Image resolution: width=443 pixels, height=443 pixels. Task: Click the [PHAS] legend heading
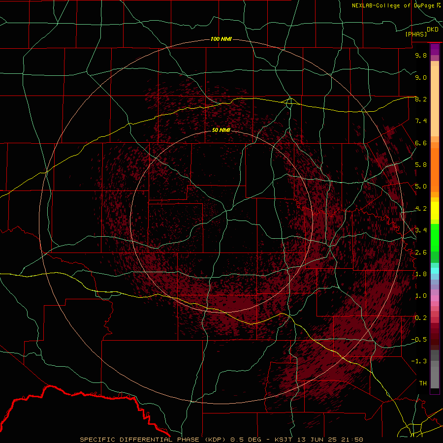click(416, 34)
